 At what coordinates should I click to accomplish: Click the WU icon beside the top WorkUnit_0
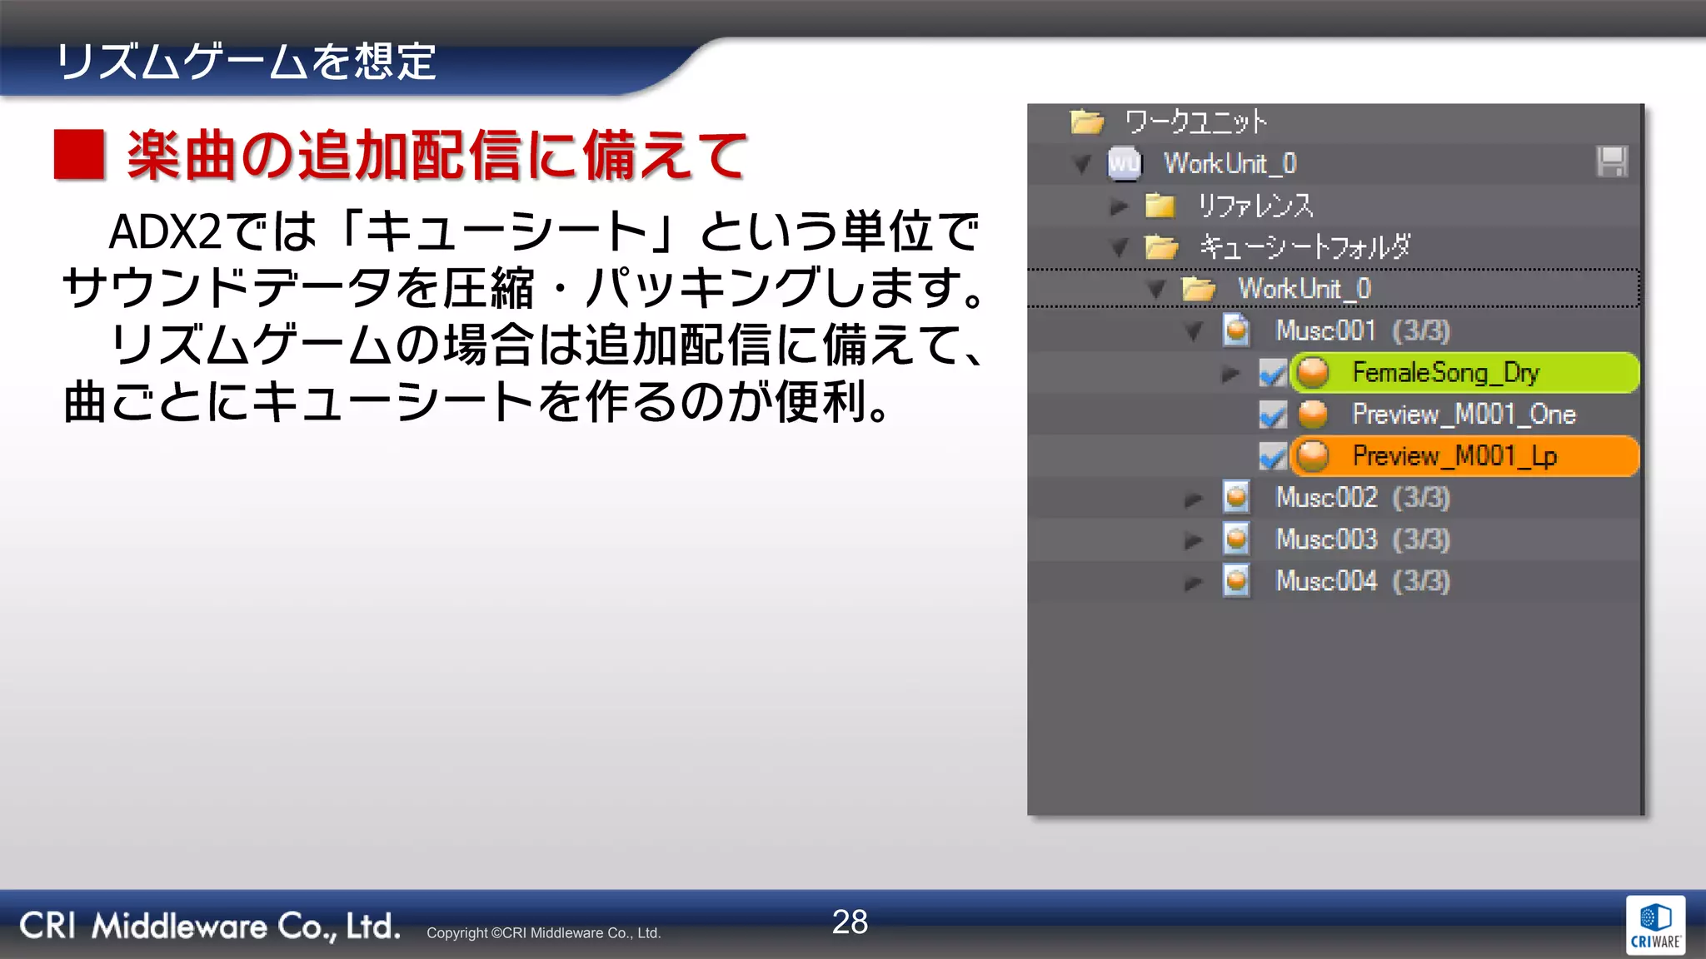pyautogui.click(x=1124, y=163)
